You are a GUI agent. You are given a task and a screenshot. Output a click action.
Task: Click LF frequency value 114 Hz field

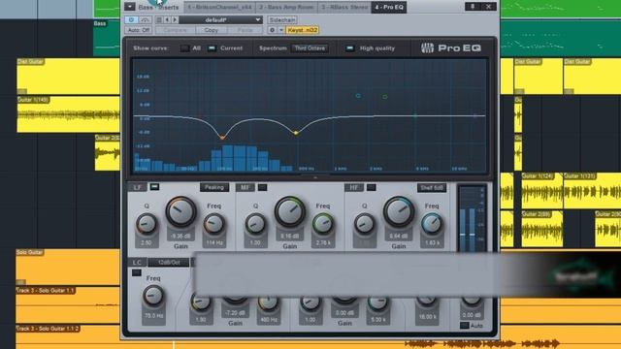(214, 242)
